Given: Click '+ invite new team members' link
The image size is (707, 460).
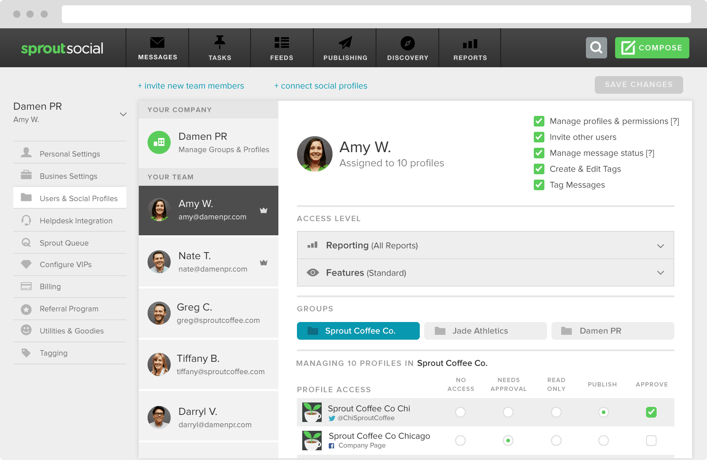Looking at the screenshot, I should (x=191, y=85).
